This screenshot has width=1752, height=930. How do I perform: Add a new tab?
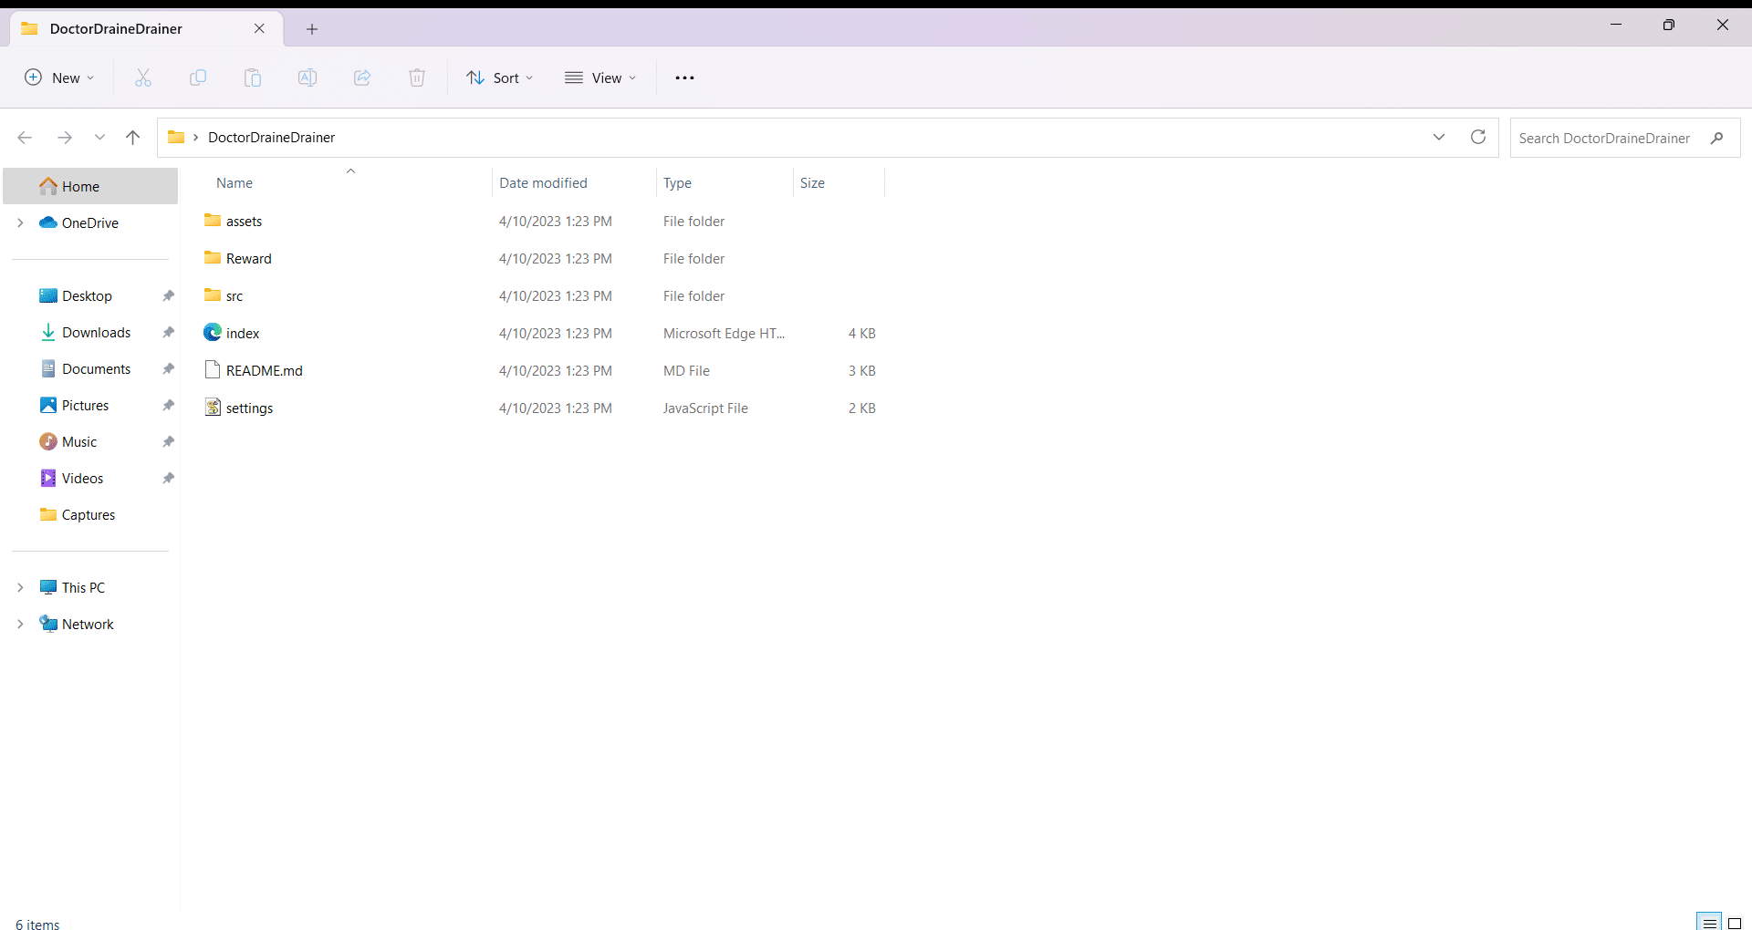(312, 29)
